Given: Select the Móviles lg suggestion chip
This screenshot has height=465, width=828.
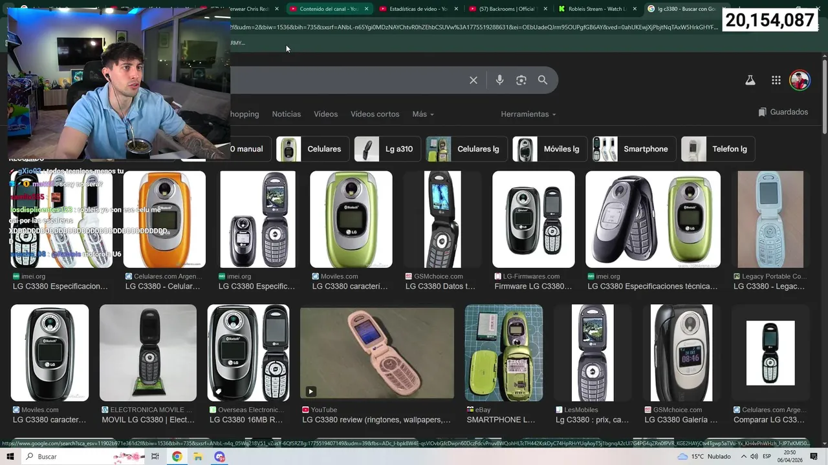Looking at the screenshot, I should [550, 149].
